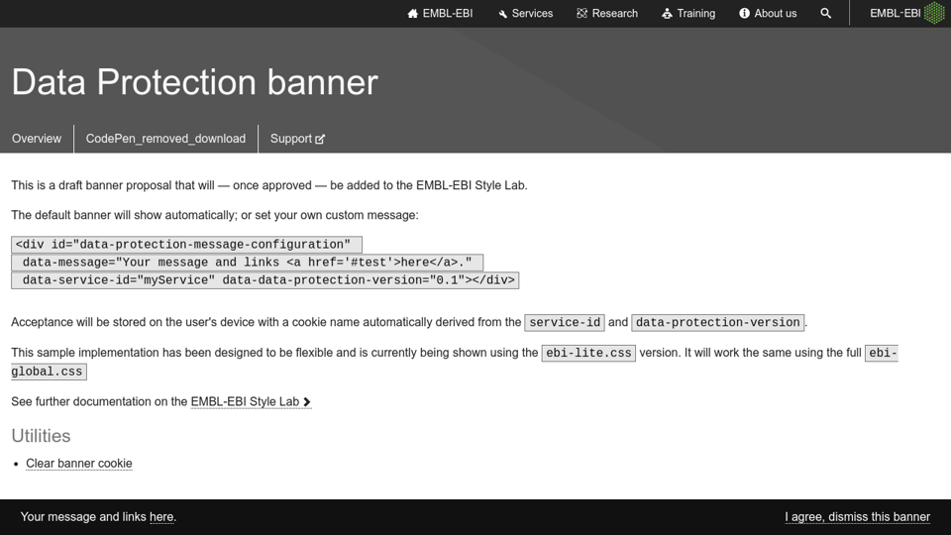Open the EMBL-EBI home menu item
The width and height of the screenshot is (951, 535).
coord(440,13)
